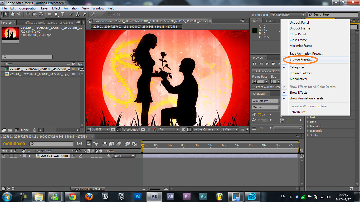The height and width of the screenshot is (202, 360).
Task: Open the 100% magnification dropdown
Action: click(x=100, y=129)
